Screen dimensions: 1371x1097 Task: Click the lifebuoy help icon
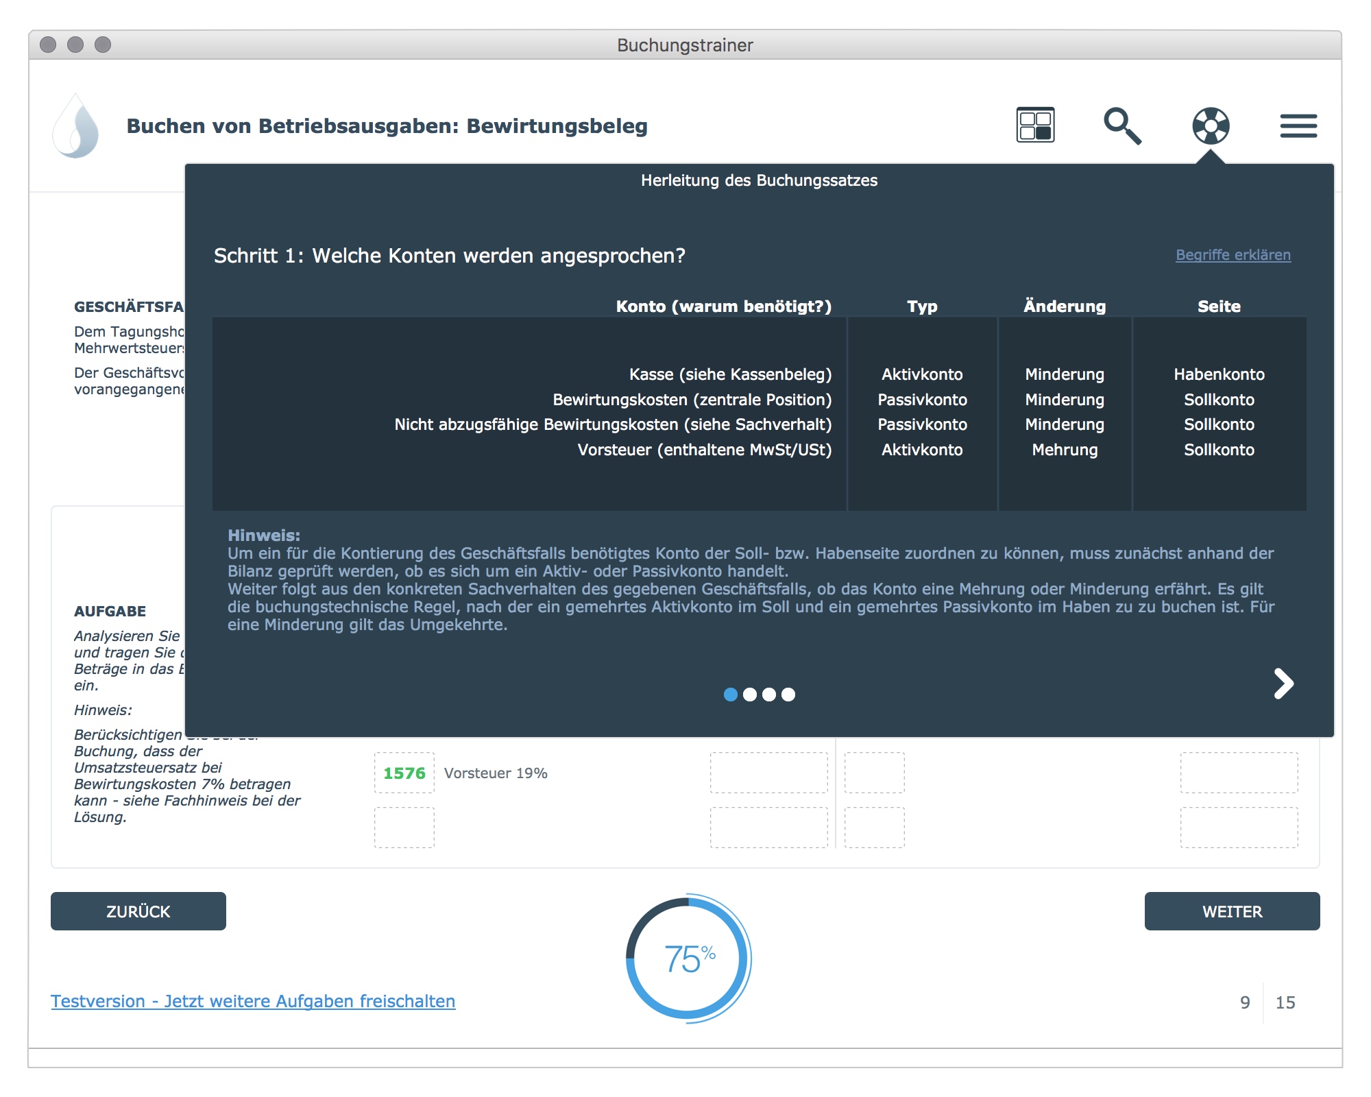coord(1211,125)
